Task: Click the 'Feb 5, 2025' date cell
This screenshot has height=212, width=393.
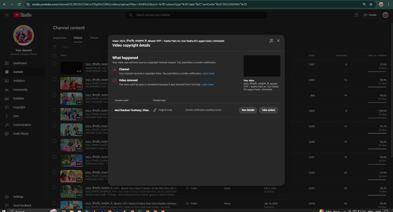Action: pos(270,188)
